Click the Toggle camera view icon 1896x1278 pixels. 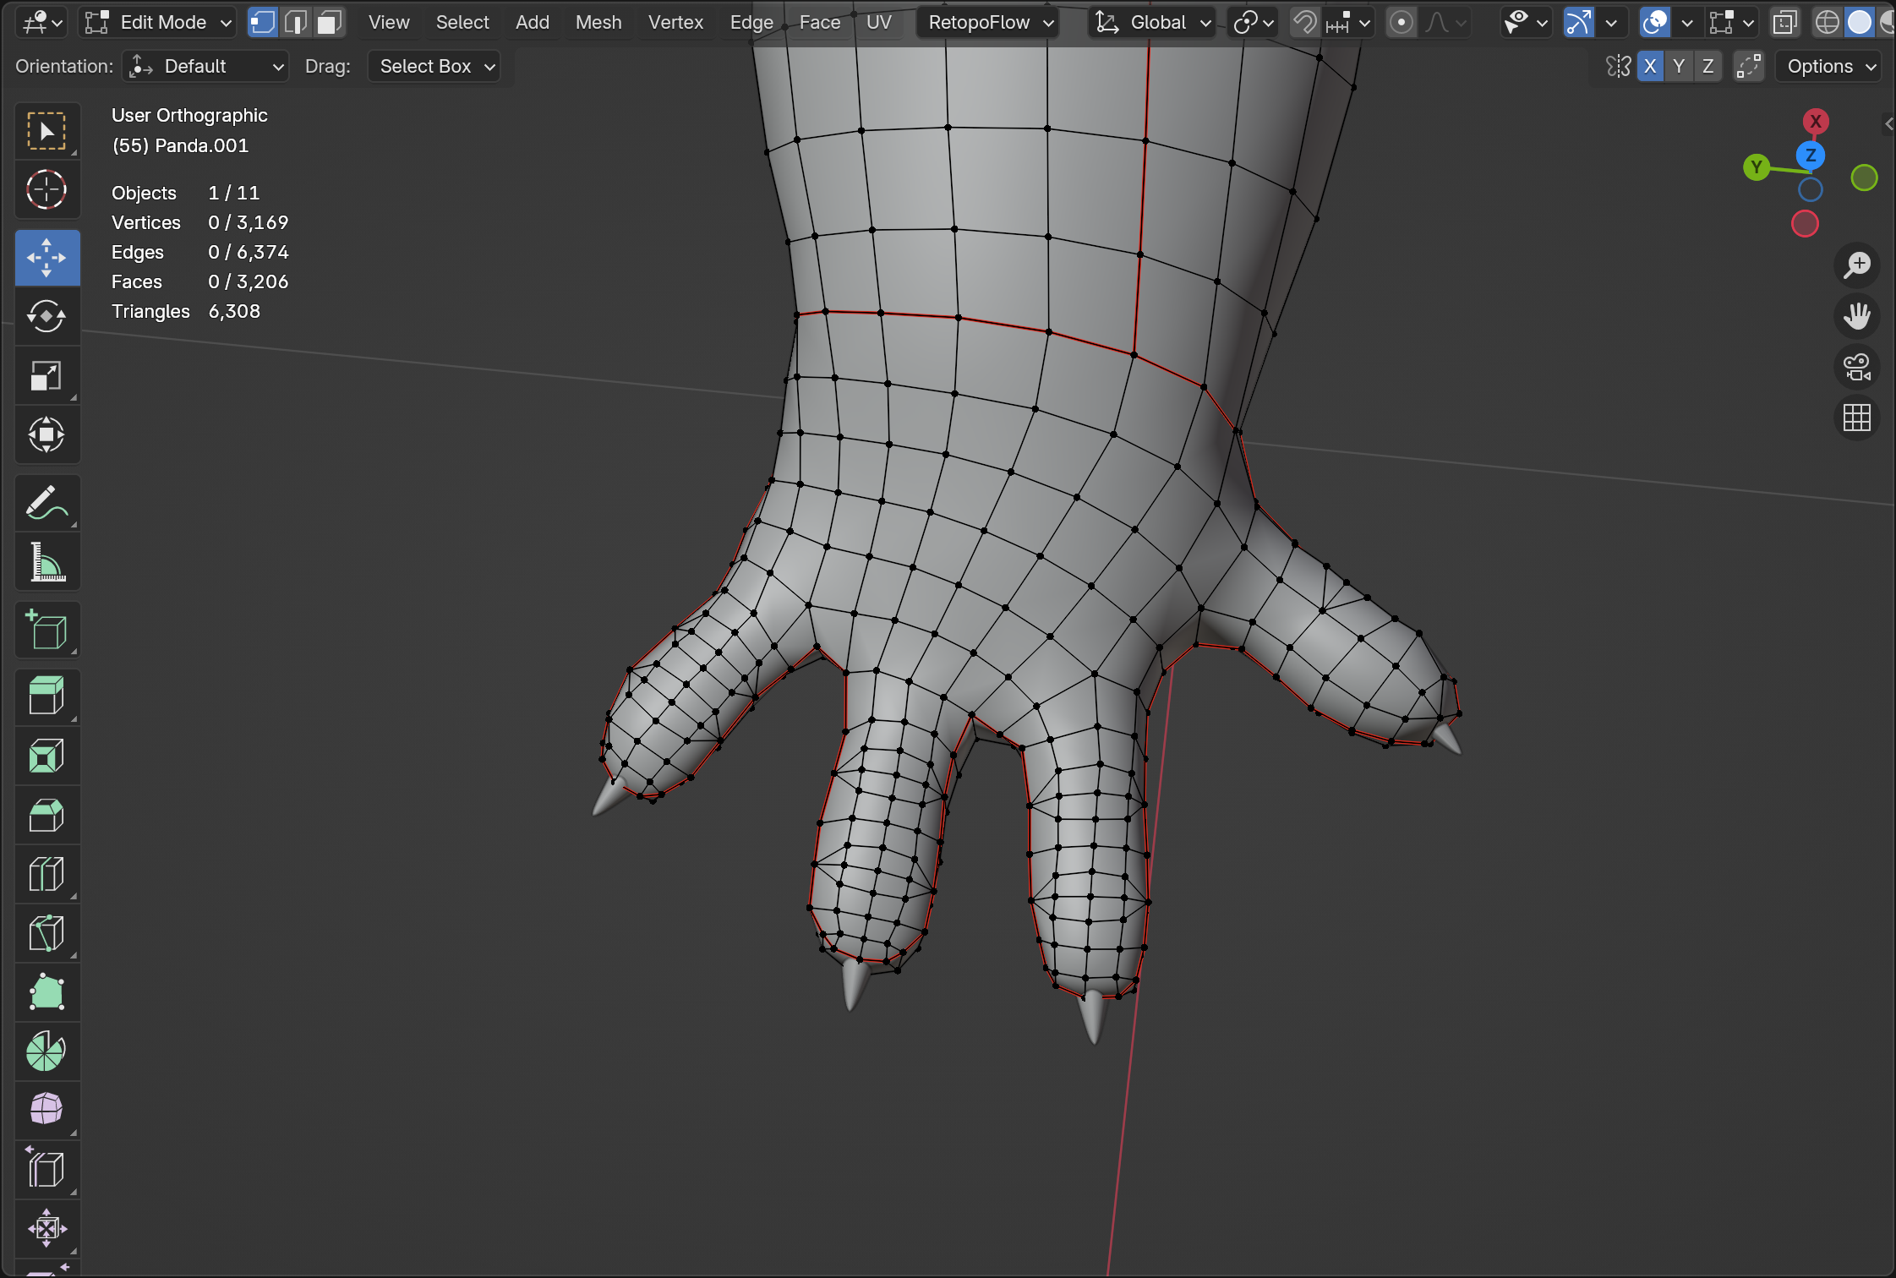[1857, 367]
